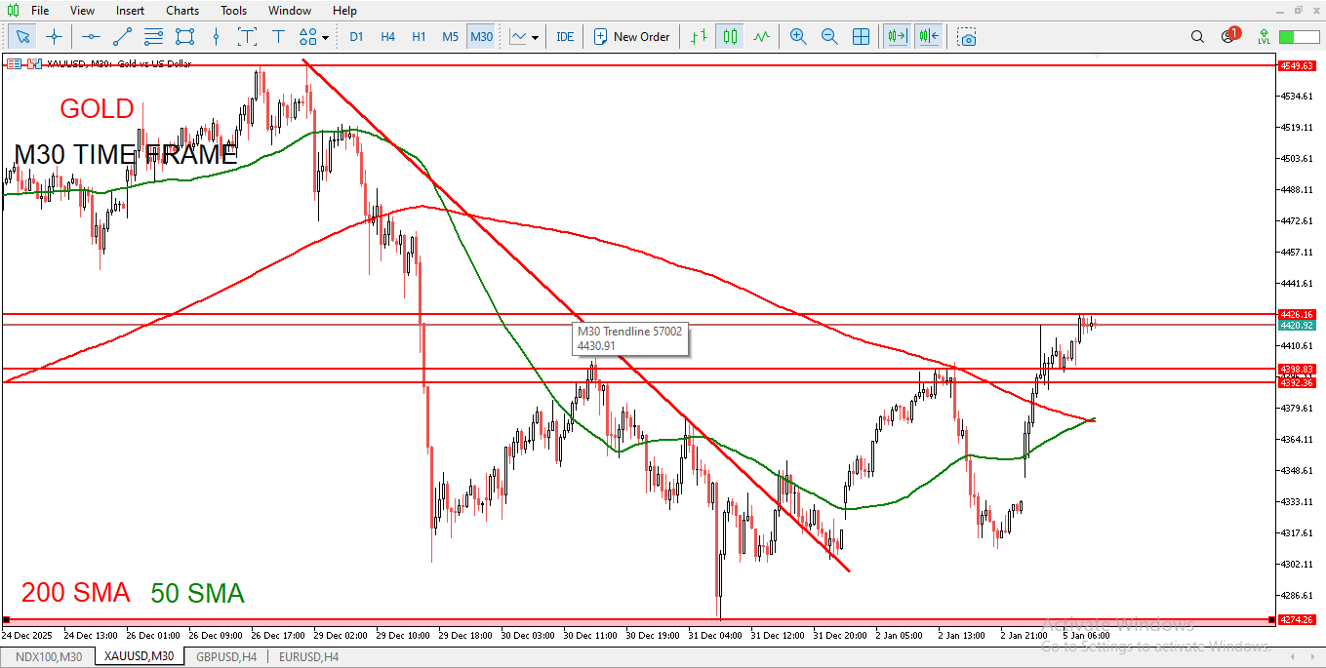Open the IDE MetaEditor
1326x668 pixels.
pos(565,37)
